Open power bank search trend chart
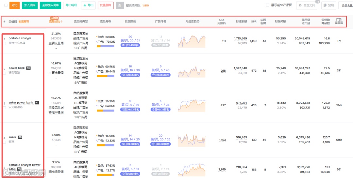353x179 pixels. (x=192, y=71)
